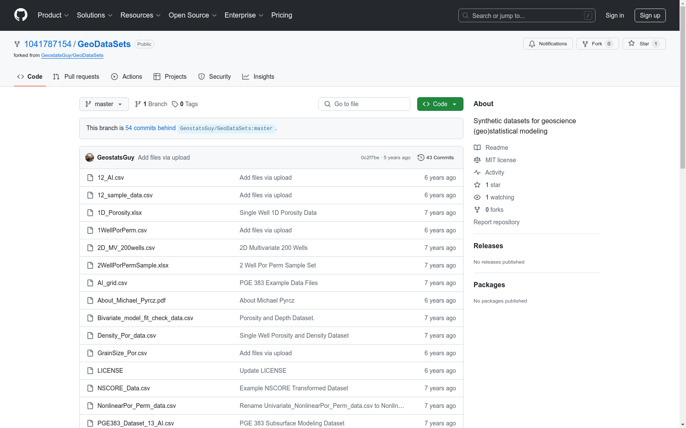Click the file icon beside 1D_Porosity.xlsx
The image size is (686, 428).
90,213
